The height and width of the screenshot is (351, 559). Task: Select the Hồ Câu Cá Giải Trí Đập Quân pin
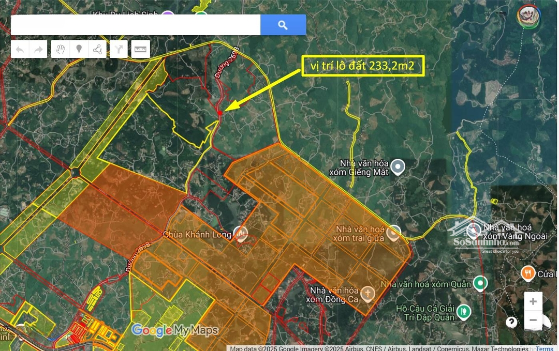click(x=464, y=312)
